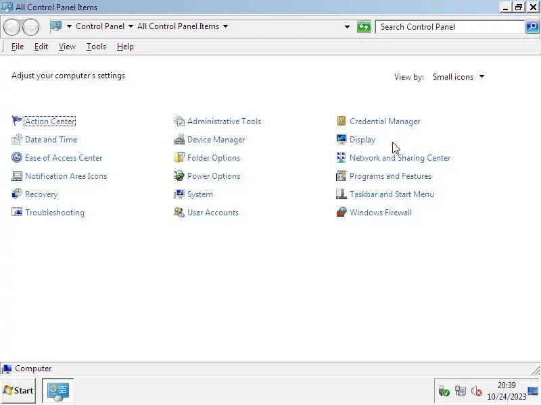Open the View by Small icons dropdown
This screenshot has height=405, width=541.
click(458, 77)
